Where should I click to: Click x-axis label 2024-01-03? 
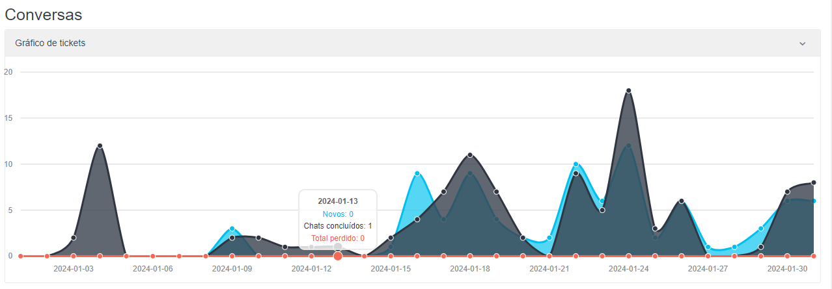(x=74, y=268)
